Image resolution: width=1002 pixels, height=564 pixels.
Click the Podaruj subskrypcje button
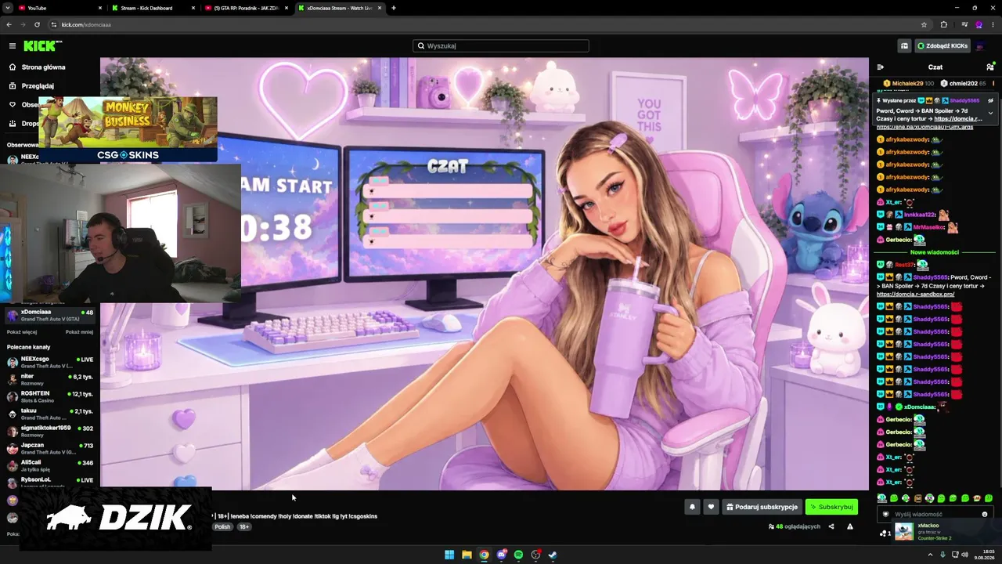pos(762,507)
